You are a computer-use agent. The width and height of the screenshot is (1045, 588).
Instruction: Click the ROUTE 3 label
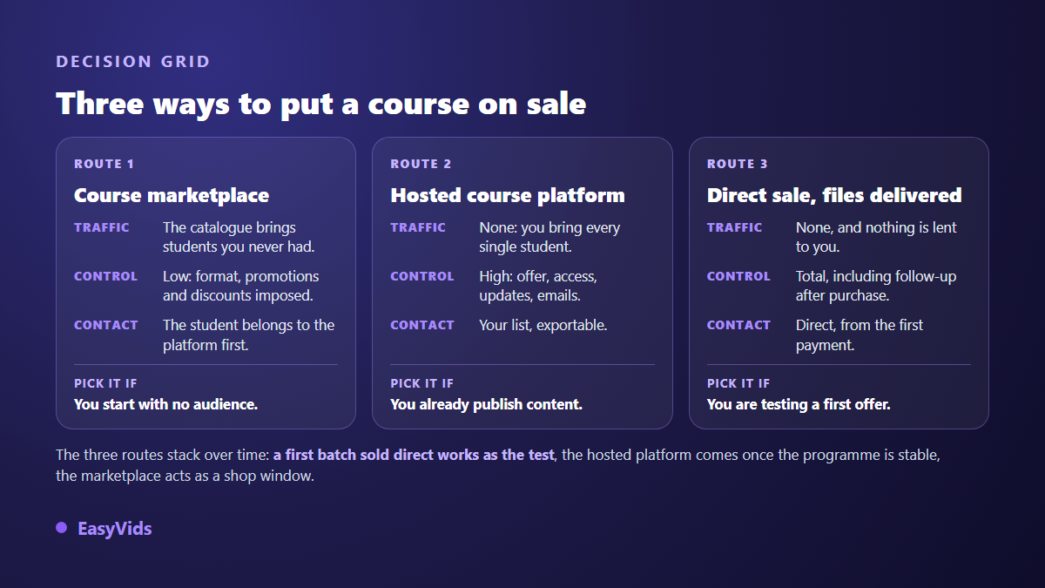[x=738, y=164]
